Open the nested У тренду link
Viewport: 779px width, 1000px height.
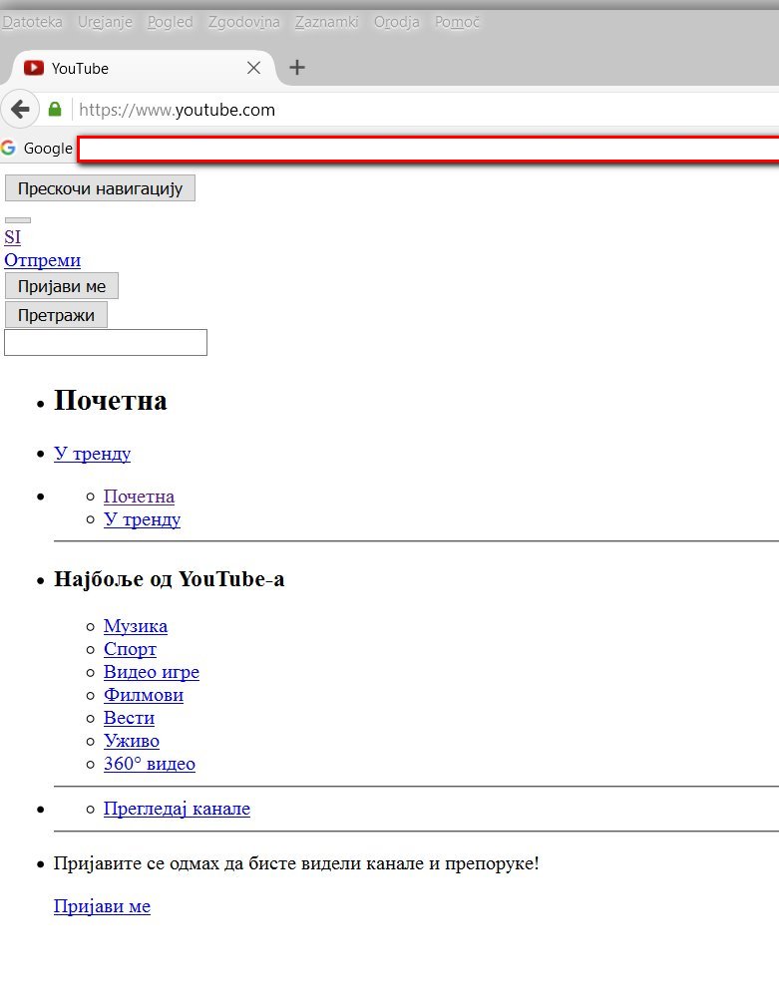[x=143, y=519]
